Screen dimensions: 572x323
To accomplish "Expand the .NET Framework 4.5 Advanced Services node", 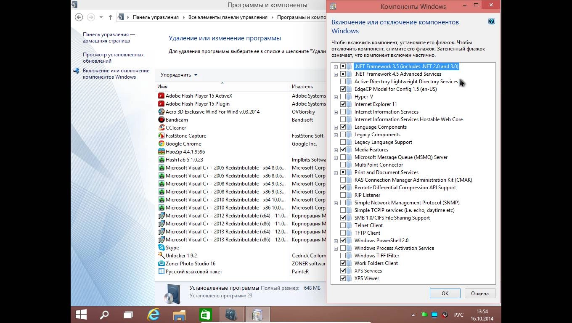I will pos(336,74).
